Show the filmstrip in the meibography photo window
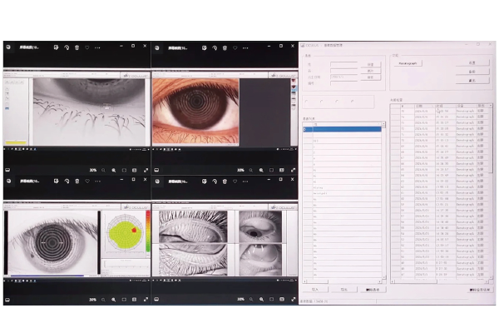Viewport: 499px width, 333px height. coord(156,300)
